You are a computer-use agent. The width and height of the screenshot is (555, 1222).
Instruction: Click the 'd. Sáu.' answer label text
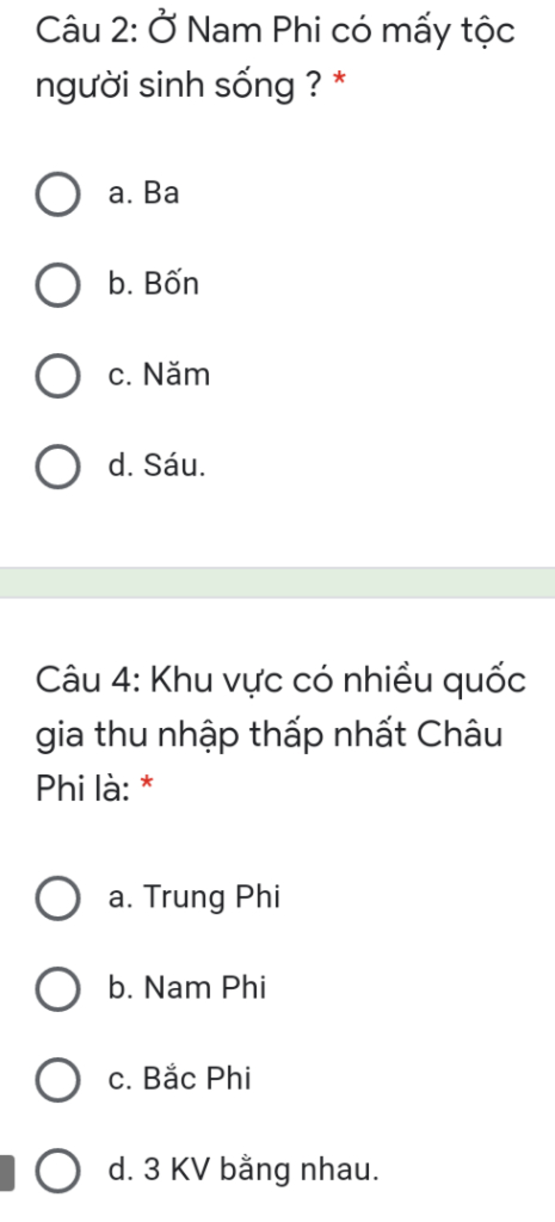[x=157, y=465]
